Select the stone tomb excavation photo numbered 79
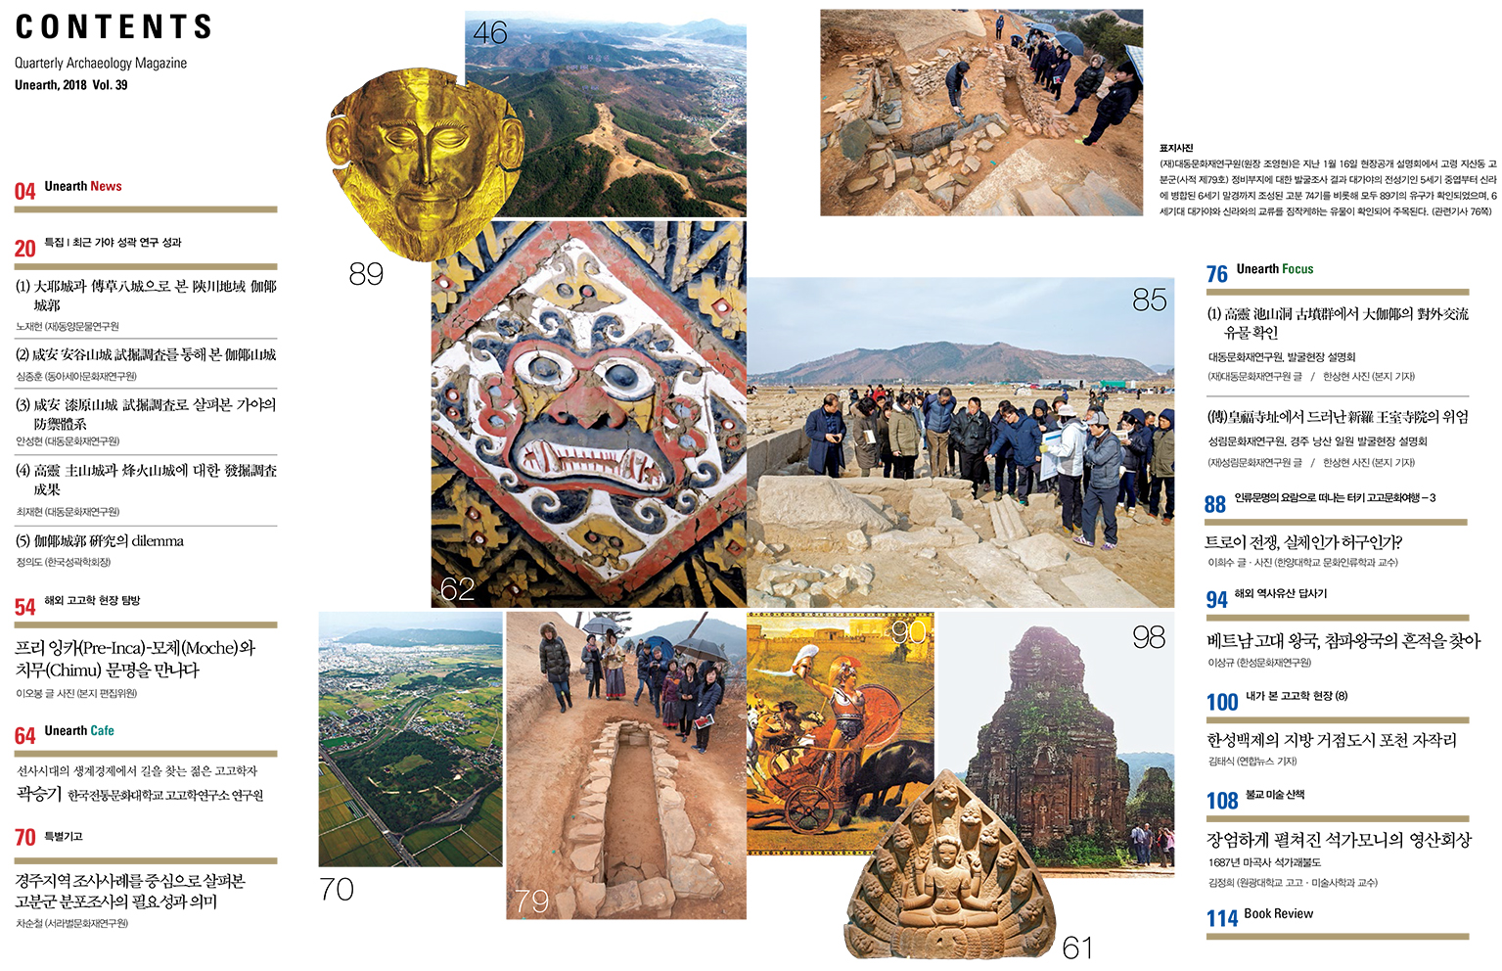The image size is (1502, 971). click(626, 765)
